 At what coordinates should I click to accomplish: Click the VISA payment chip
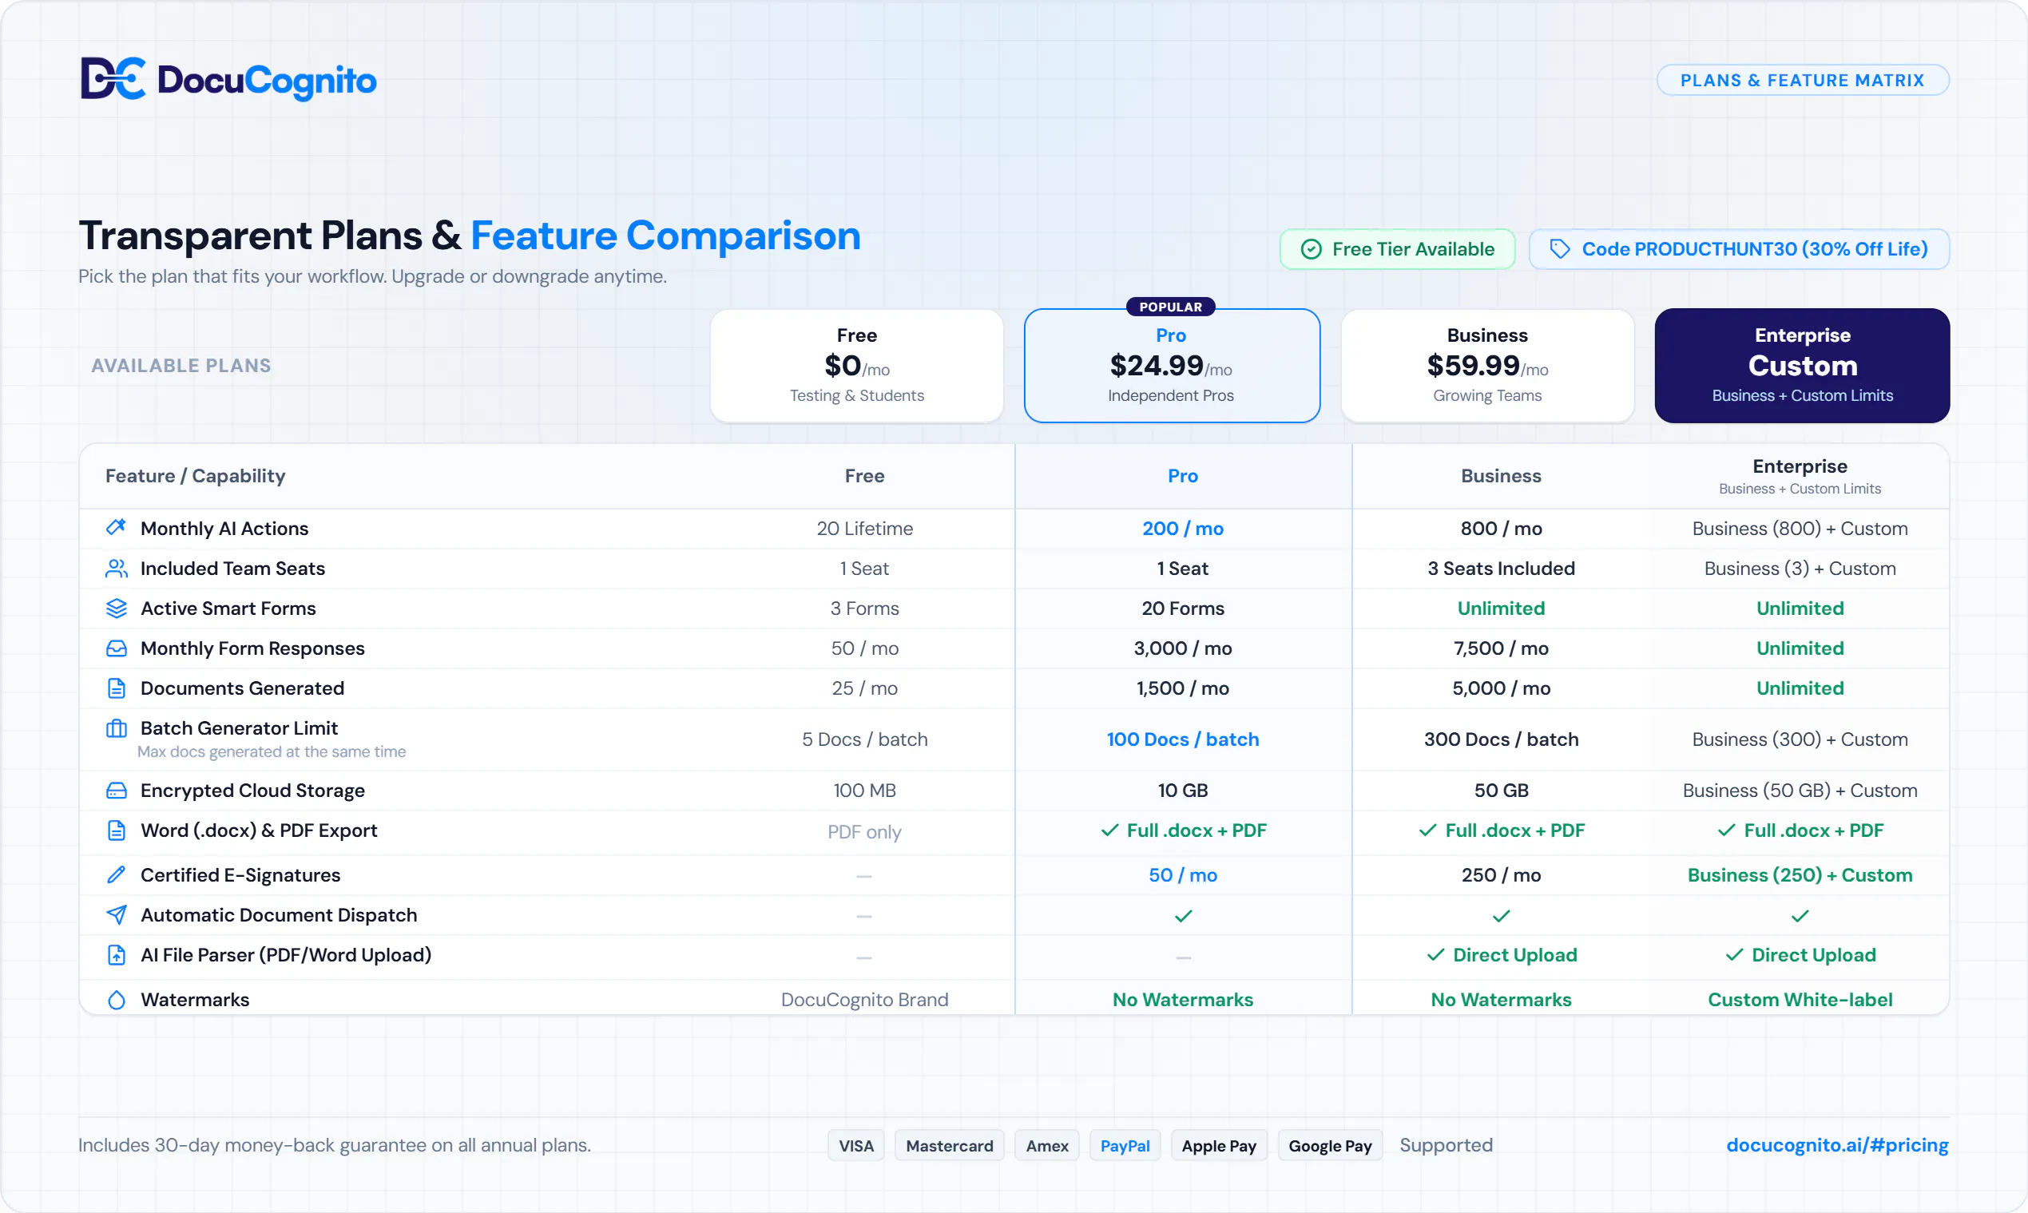point(855,1146)
